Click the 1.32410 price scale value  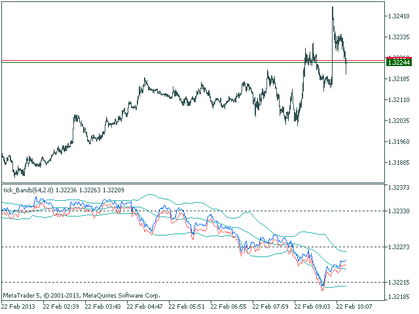click(x=399, y=16)
